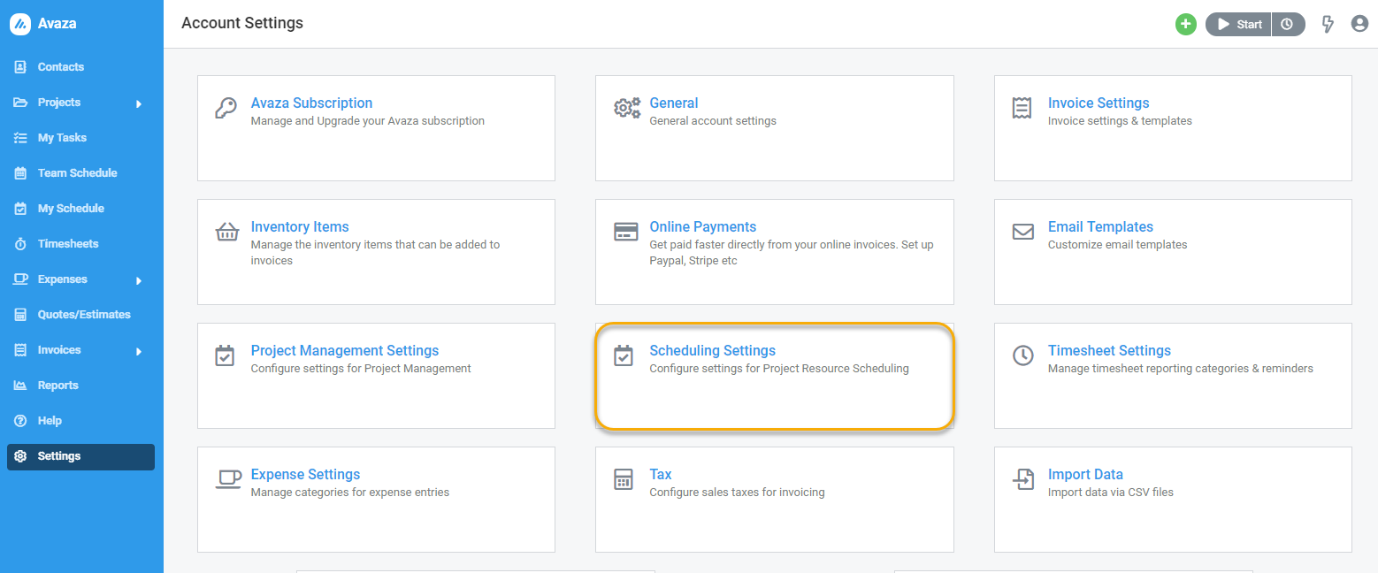Click the cup icon for Expense Settings
Screen dimensions: 1378x573
point(228,479)
